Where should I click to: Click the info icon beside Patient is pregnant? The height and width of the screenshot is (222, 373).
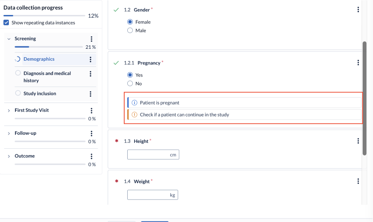tap(135, 103)
